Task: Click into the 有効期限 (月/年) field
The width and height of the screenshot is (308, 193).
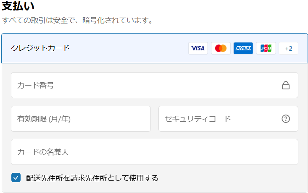Action: [x=81, y=119]
